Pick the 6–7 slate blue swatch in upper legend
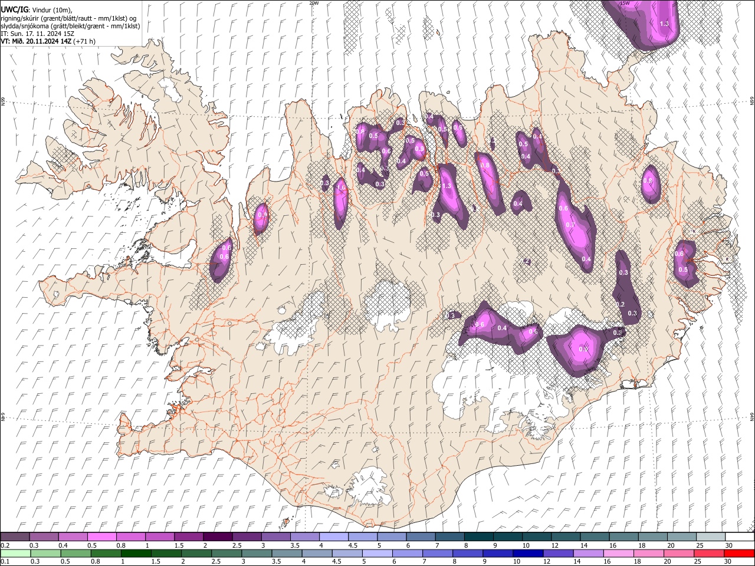Image resolution: width=755 pixels, height=566 pixels. [421, 537]
